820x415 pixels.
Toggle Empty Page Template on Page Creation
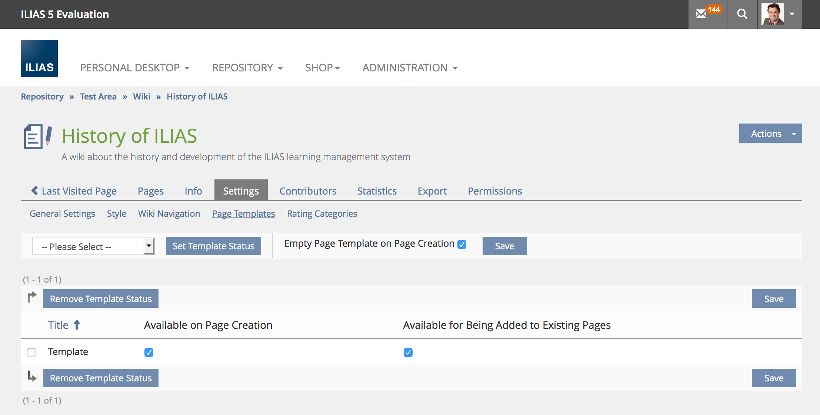pyautogui.click(x=462, y=244)
